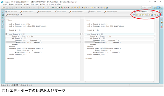Expand the IBM i メンバー比較 dropdown arrow

(x=21, y=15)
